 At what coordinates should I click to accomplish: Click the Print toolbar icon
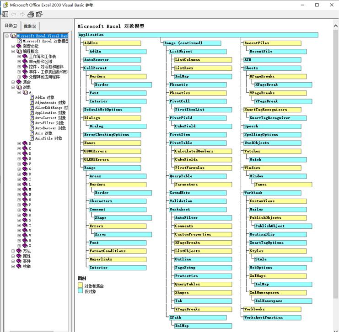pos(31,15)
